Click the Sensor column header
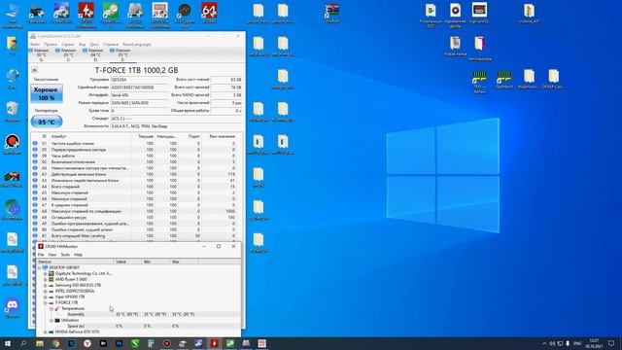Screen dimensions: 622x350 point(75,262)
